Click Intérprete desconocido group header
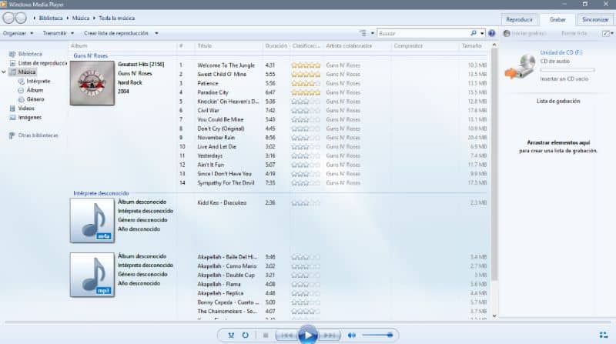 pyautogui.click(x=101, y=193)
